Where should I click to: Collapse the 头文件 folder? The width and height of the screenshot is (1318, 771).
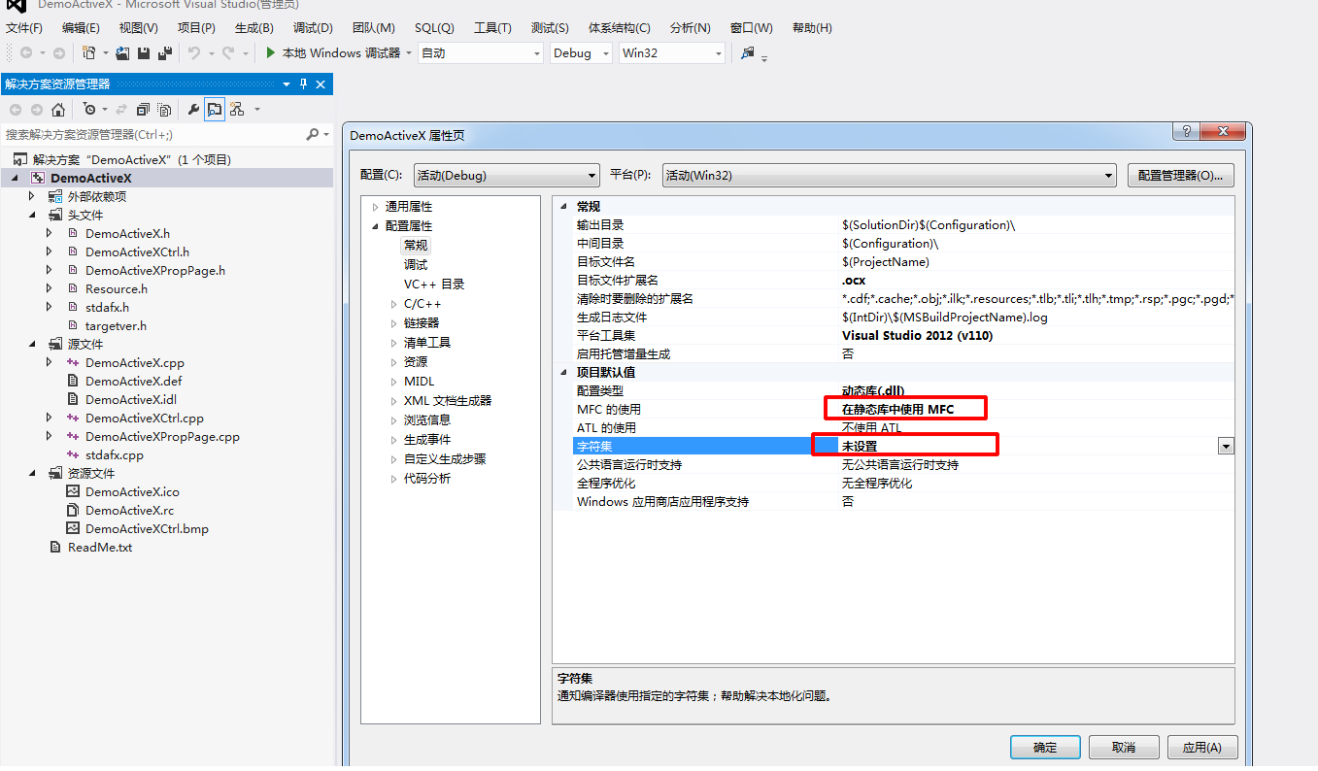(31, 215)
